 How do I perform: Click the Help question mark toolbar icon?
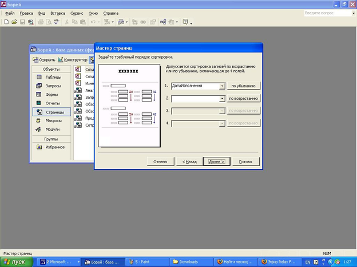pos(185,22)
